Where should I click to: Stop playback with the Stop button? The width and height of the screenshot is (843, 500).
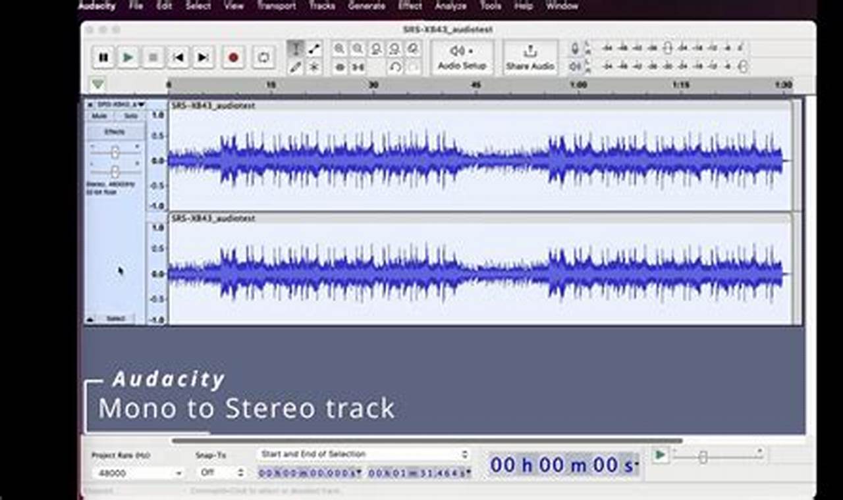tap(153, 58)
